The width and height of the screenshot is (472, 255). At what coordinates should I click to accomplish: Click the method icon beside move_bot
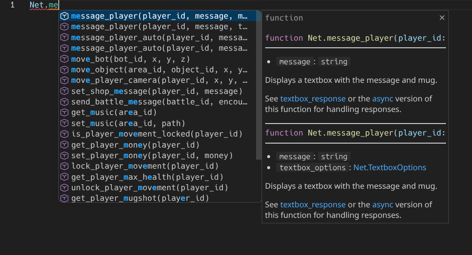[64, 59]
